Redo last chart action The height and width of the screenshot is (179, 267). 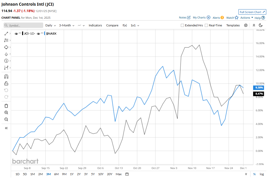[x=6, y=97]
